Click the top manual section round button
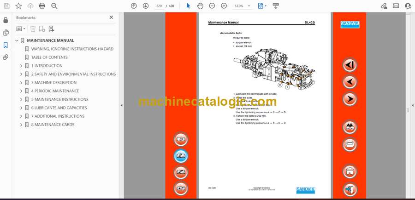 [181, 139]
